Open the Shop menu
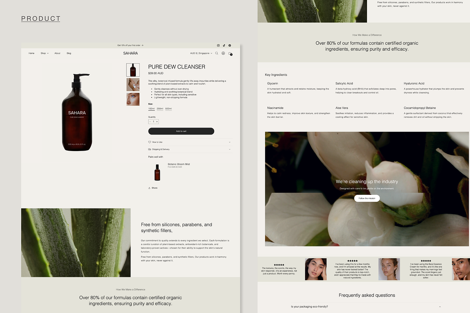470x313 pixels. (x=44, y=53)
